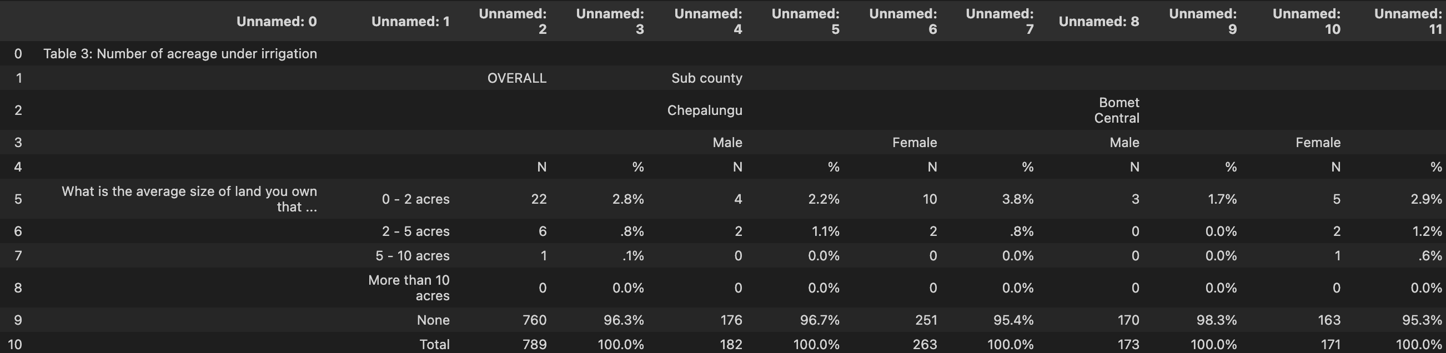Select the "0 - 2 acres" cell
This screenshot has height=353, width=1446.
(x=415, y=199)
